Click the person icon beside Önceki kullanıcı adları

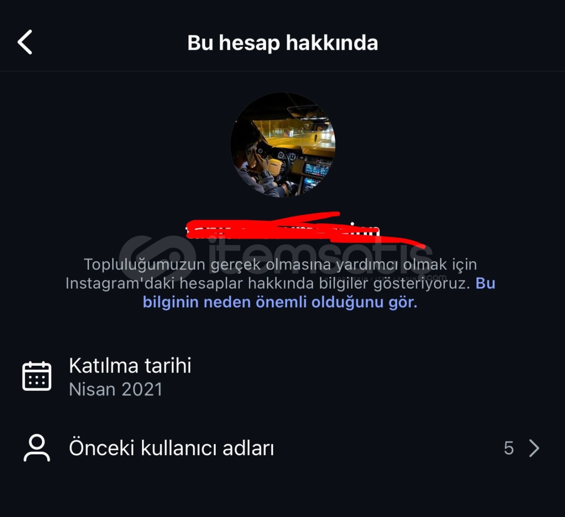(x=37, y=448)
